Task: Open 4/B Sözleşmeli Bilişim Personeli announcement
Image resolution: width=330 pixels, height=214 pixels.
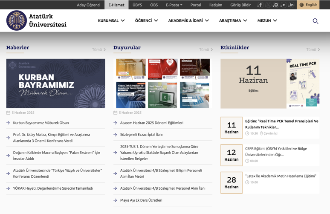Action: (161, 174)
